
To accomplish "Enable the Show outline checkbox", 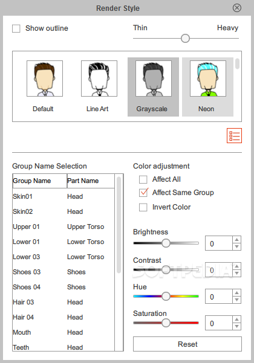I will [16, 29].
